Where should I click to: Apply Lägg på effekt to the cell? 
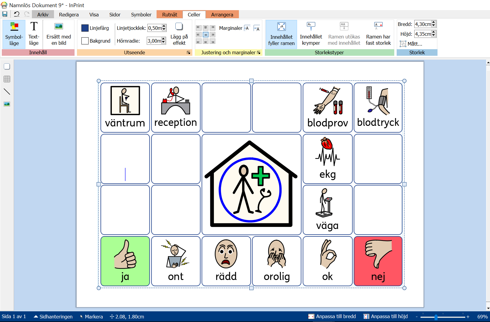(179, 34)
